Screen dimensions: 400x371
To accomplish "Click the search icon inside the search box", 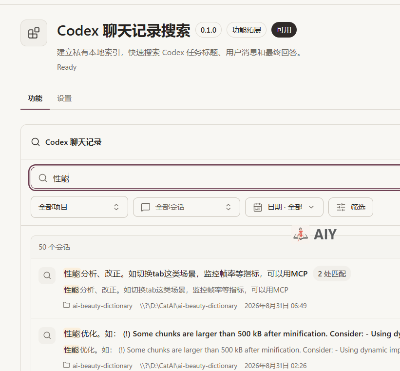I will pos(43,178).
